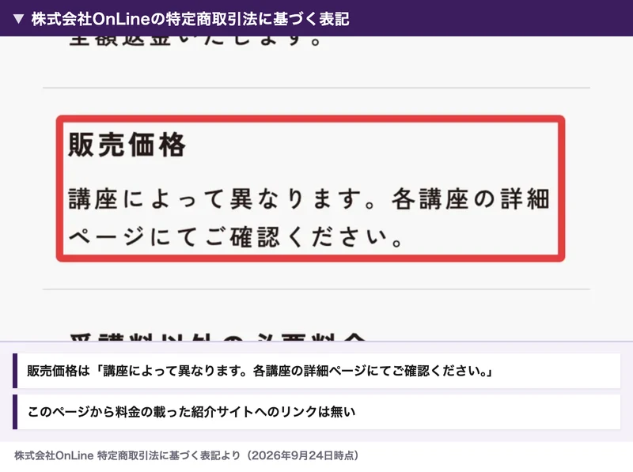Click the 販売価格 heading
Image resolution: width=633 pixels, height=472 pixels.
[127, 145]
